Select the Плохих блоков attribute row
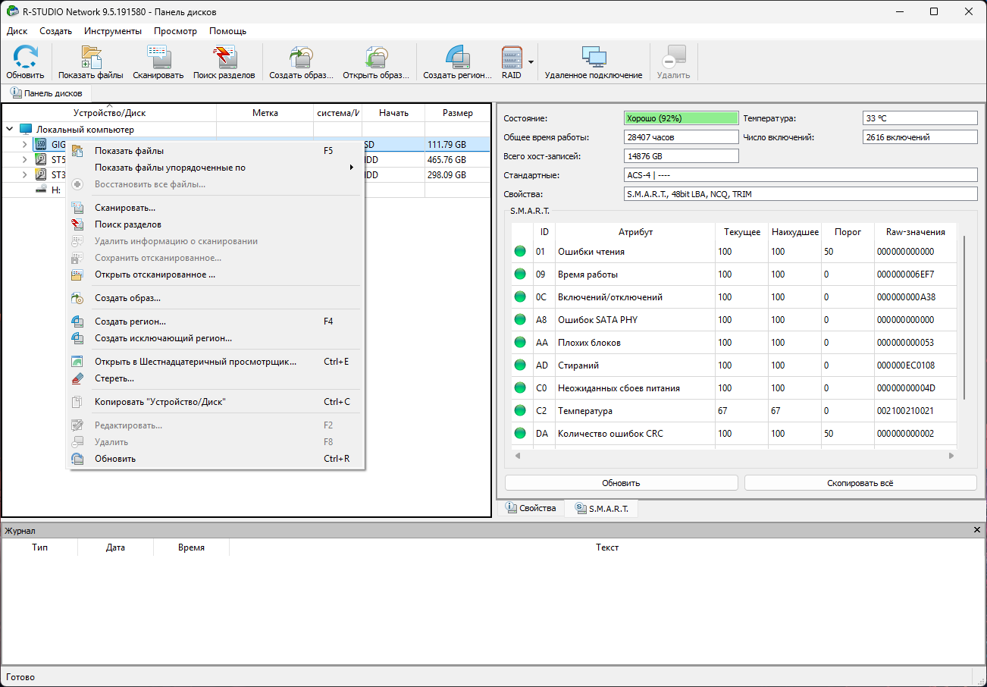This screenshot has width=987, height=687. pos(734,343)
